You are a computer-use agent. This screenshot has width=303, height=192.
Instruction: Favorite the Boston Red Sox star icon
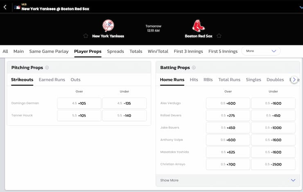coord(219,36)
